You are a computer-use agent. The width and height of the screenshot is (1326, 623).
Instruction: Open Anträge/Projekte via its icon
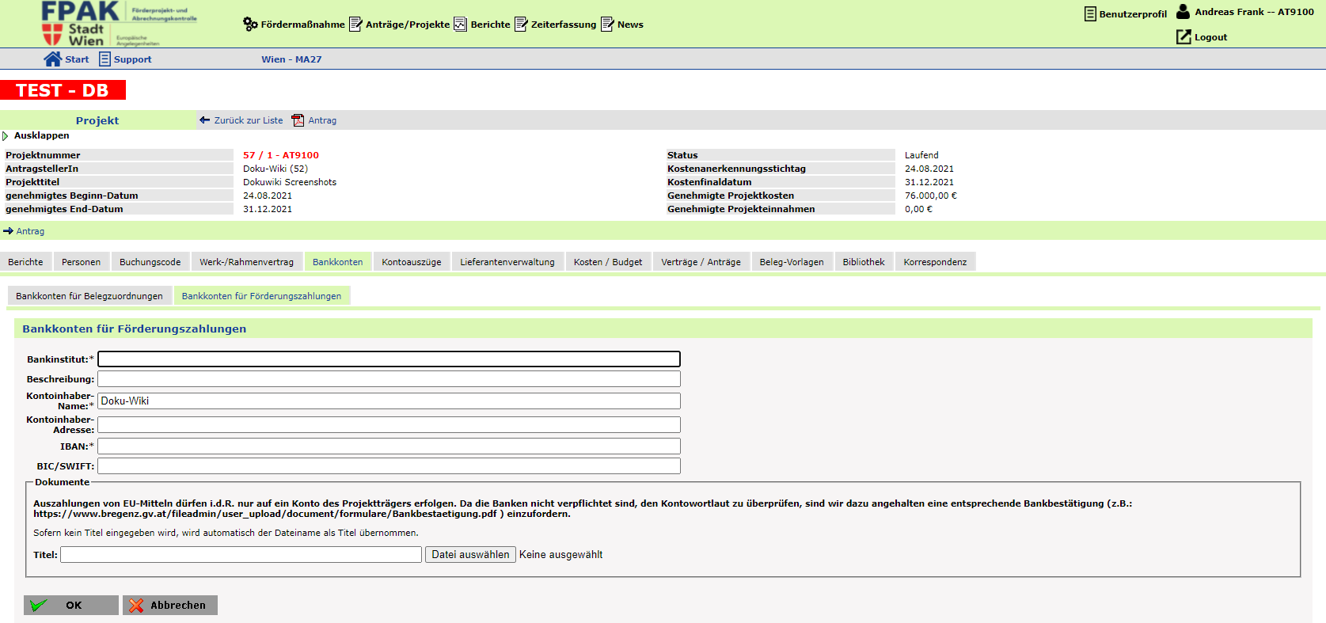[x=355, y=25]
